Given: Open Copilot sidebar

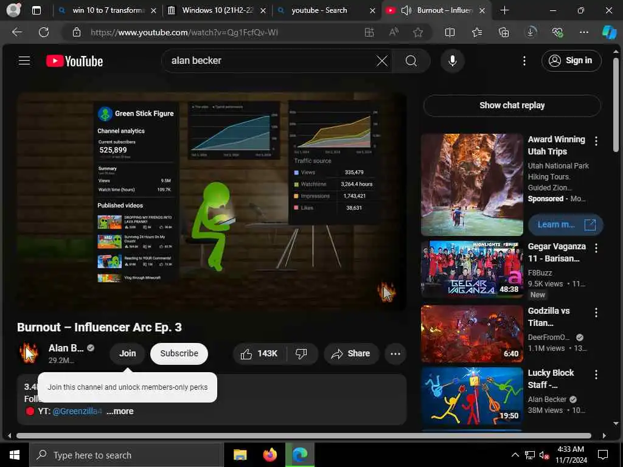Looking at the screenshot, I should tap(608, 32).
